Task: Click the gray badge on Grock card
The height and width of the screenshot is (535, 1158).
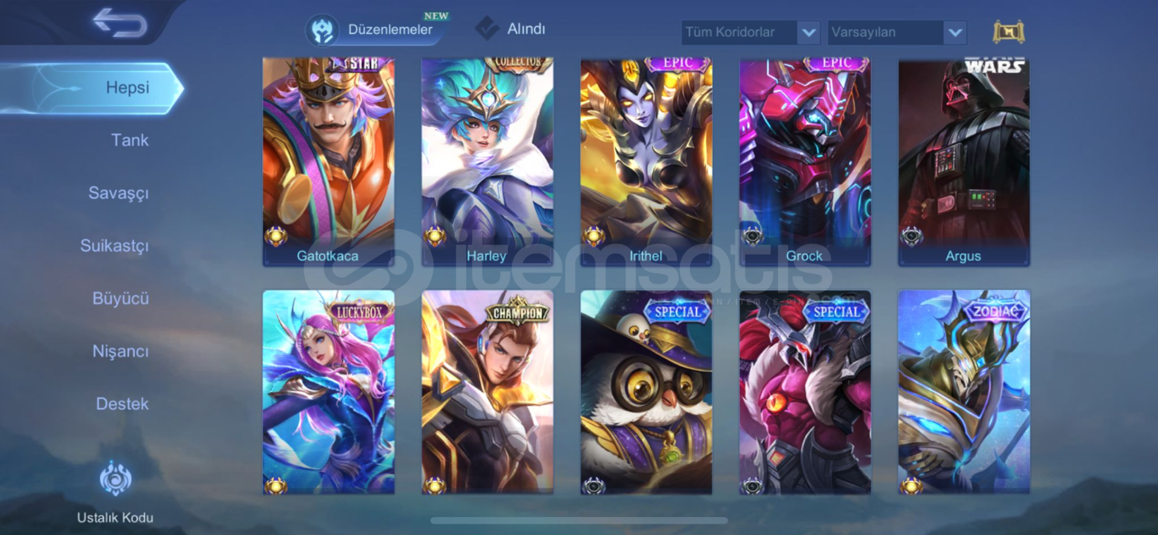Action: tap(753, 236)
